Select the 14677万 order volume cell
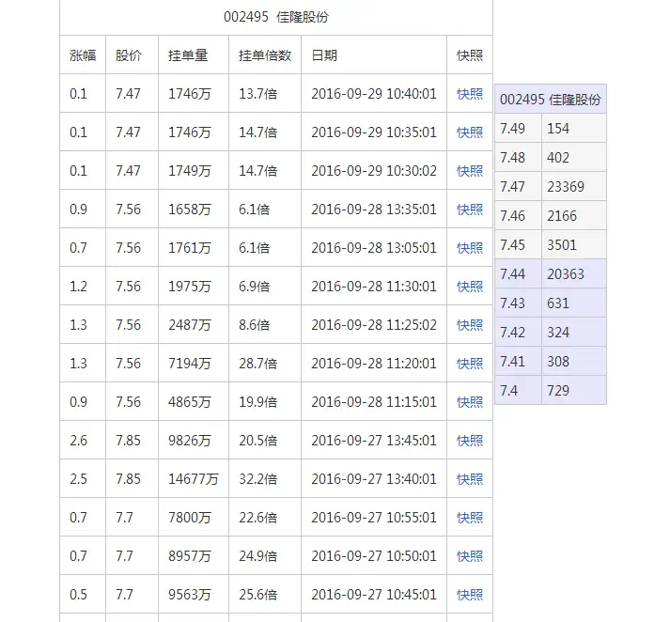This screenshot has height=622, width=670. 194,479
